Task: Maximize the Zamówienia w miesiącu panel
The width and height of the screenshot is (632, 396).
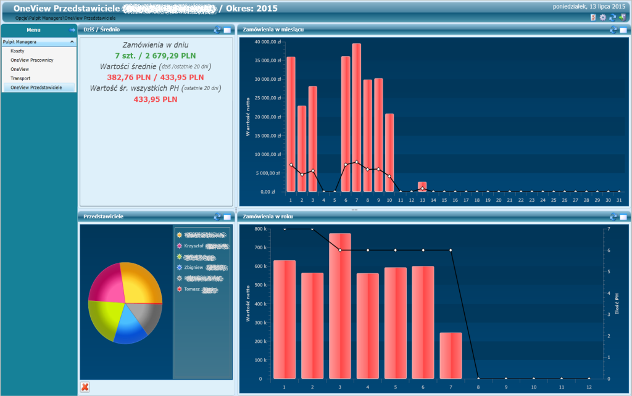Action: click(623, 30)
